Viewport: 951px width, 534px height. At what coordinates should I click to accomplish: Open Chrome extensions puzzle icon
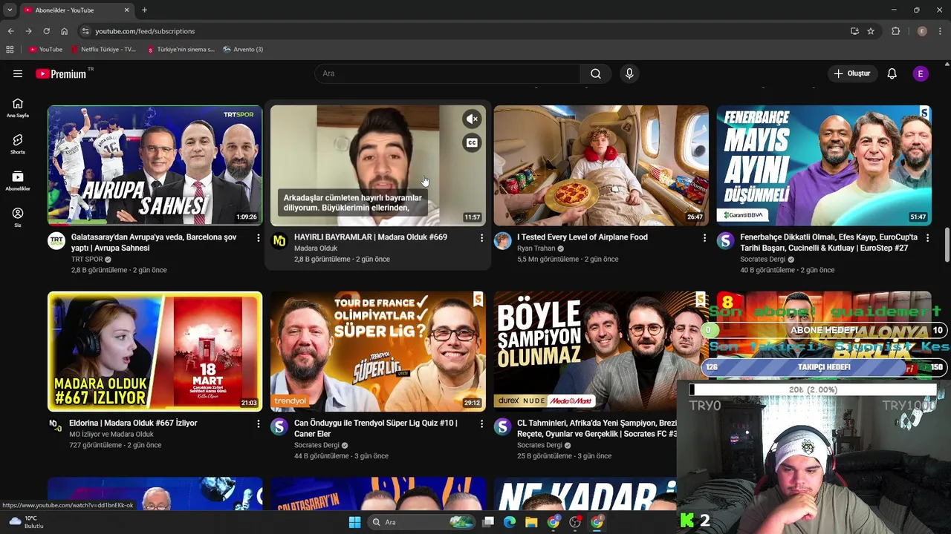click(x=895, y=31)
